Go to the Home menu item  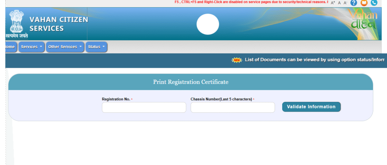coord(11,47)
